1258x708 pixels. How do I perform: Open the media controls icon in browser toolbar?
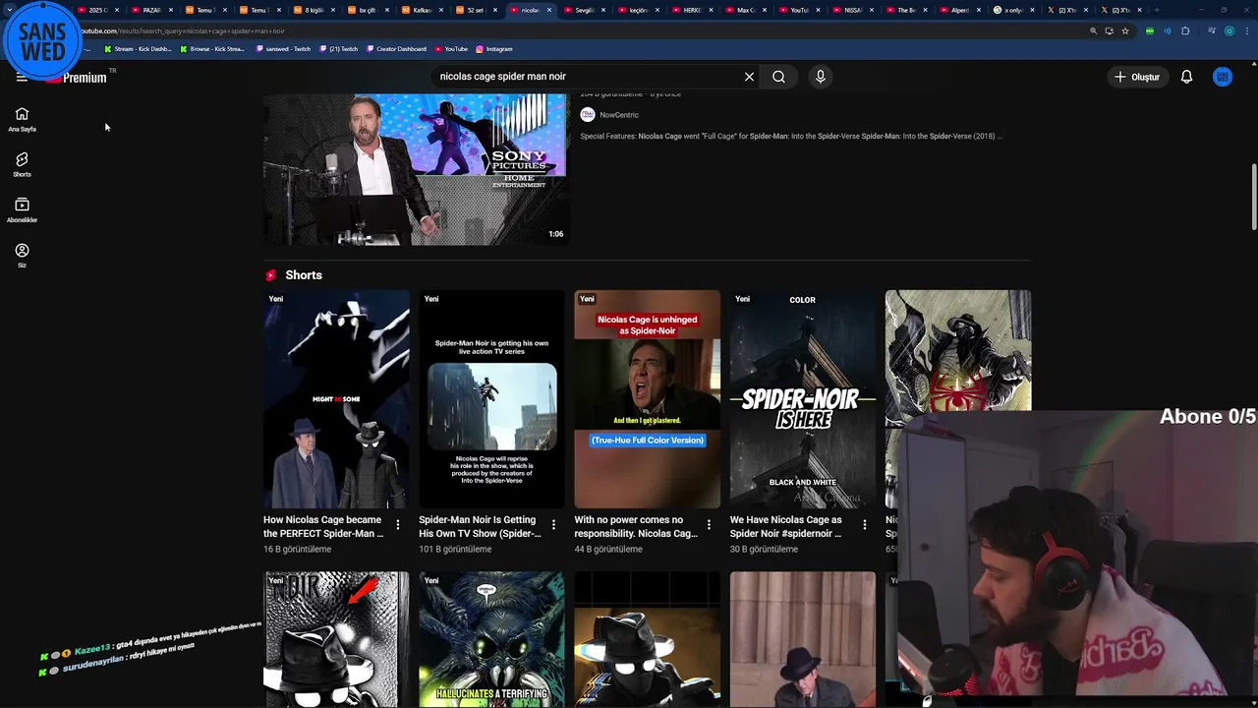1212,31
